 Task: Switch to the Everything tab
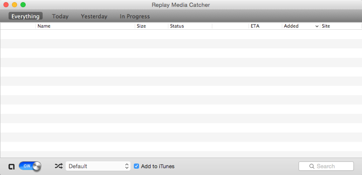point(25,16)
